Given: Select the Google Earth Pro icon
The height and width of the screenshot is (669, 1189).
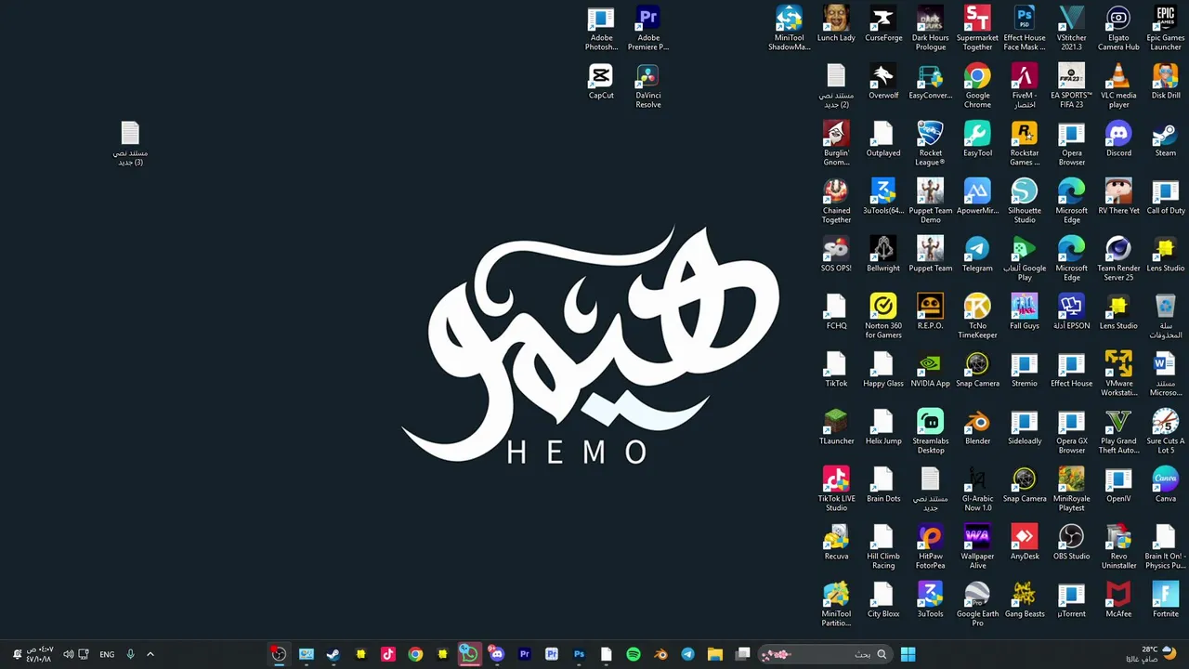Looking at the screenshot, I should tap(977, 605).
